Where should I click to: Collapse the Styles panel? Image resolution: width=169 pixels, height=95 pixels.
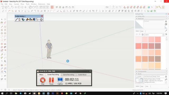click(x=151, y=74)
